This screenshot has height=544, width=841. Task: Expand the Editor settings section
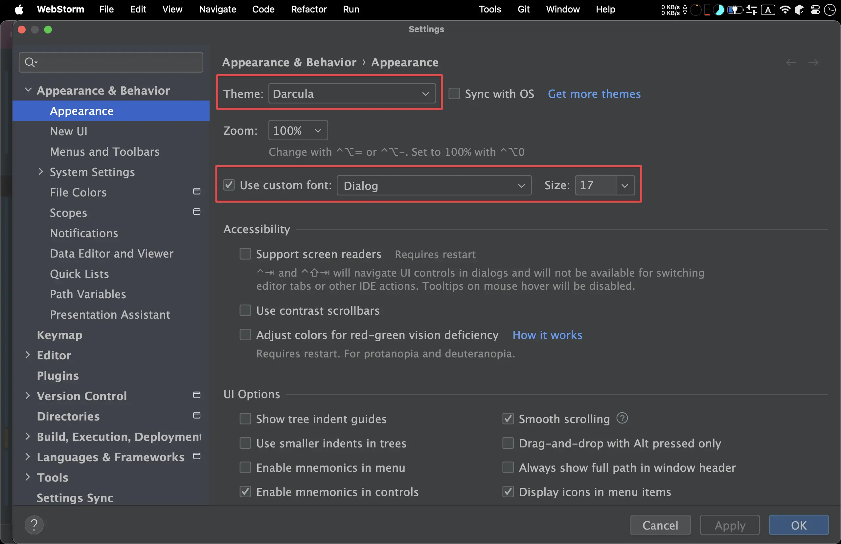[x=28, y=355]
